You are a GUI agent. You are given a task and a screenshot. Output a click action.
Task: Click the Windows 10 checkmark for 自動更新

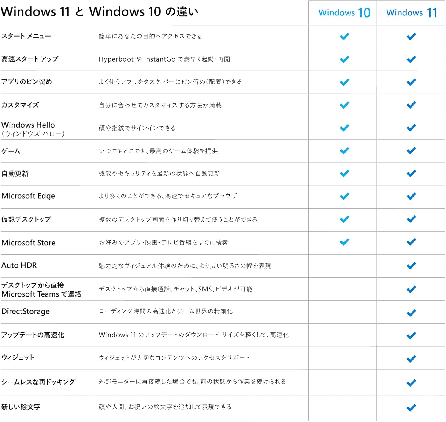pos(344,173)
